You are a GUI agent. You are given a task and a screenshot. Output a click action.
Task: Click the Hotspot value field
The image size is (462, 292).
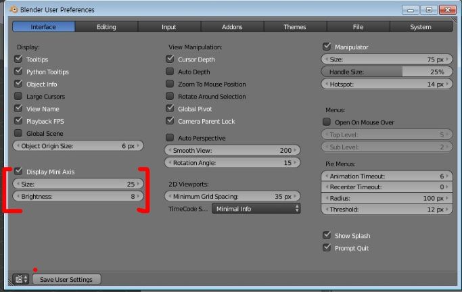(x=386, y=84)
